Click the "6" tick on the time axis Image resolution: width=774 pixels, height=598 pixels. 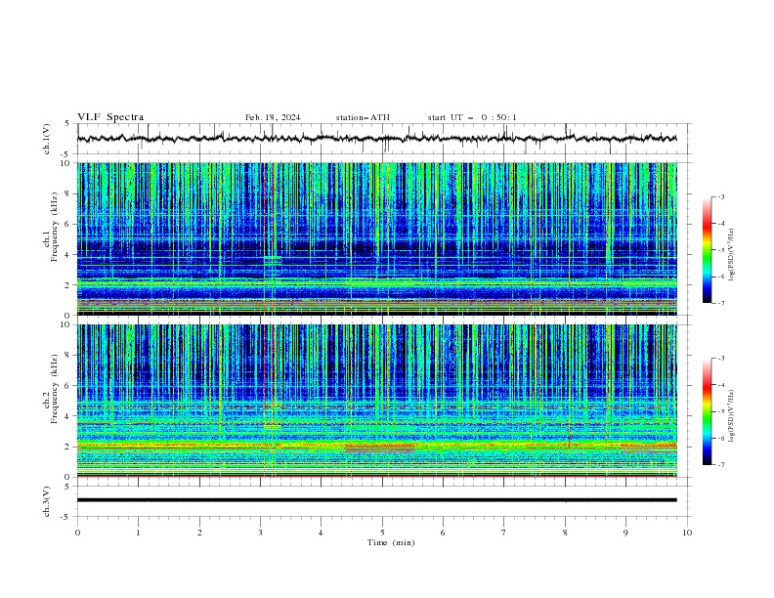click(443, 533)
